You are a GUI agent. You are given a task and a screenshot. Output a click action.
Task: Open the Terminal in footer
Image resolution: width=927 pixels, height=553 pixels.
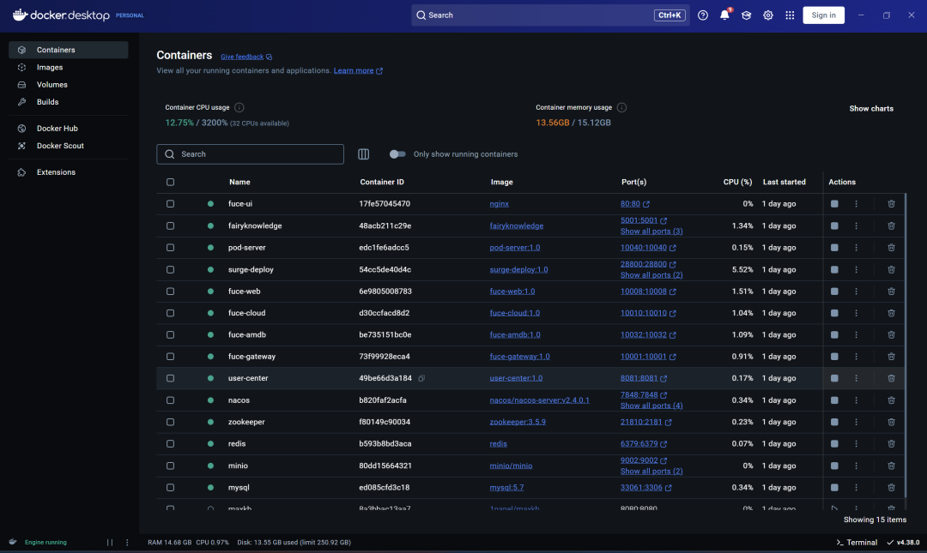(857, 543)
